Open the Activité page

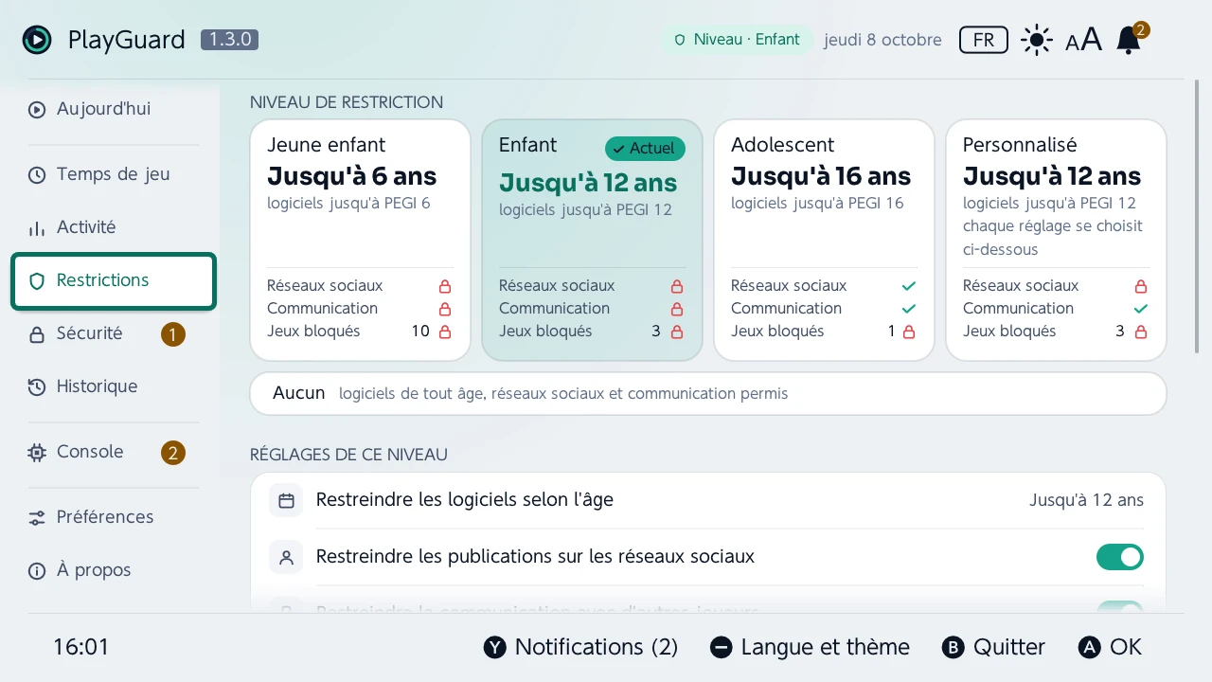point(114,227)
